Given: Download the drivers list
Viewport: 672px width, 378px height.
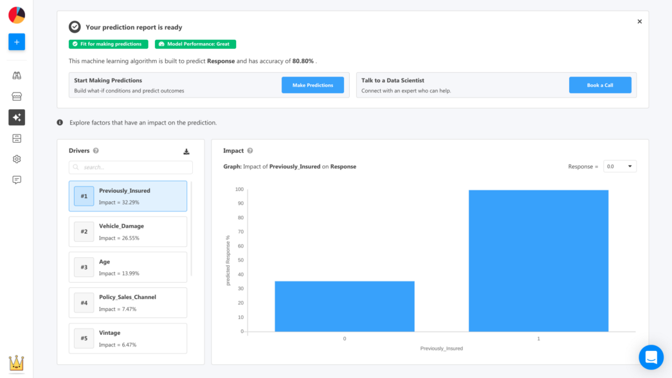Looking at the screenshot, I should [186, 151].
